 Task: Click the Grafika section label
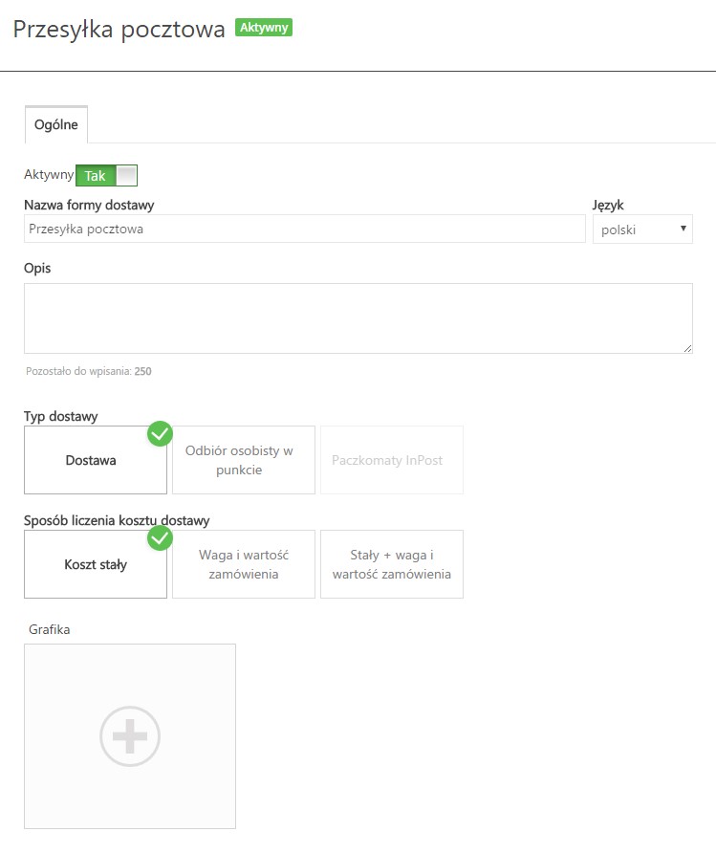point(50,629)
